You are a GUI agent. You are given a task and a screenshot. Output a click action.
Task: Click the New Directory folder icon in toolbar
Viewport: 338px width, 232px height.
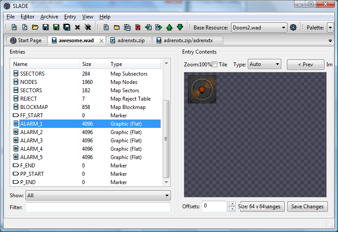pos(117,27)
